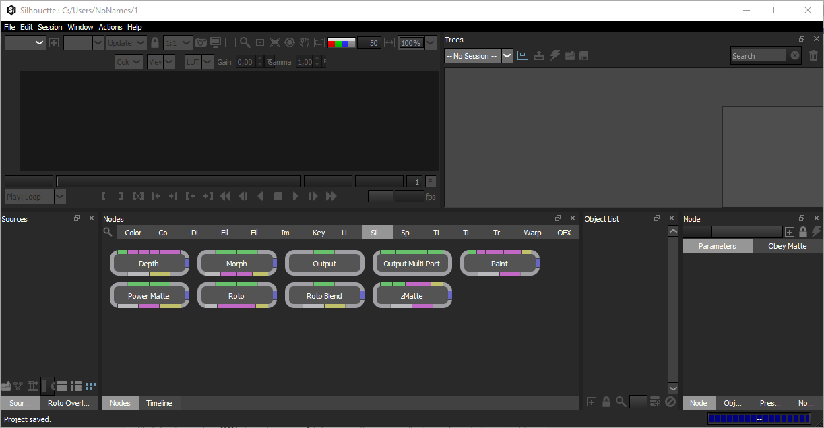Image resolution: width=824 pixels, height=428 pixels.
Task: Switch Sources to icon grid view
Action: click(91, 386)
